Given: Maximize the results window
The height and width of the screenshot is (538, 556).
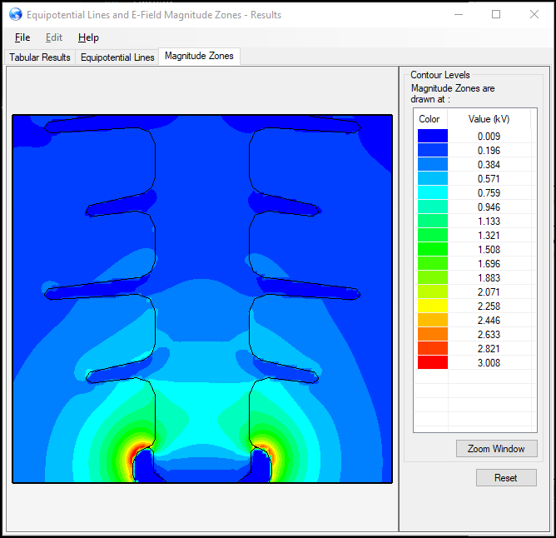Looking at the screenshot, I should 496,14.
